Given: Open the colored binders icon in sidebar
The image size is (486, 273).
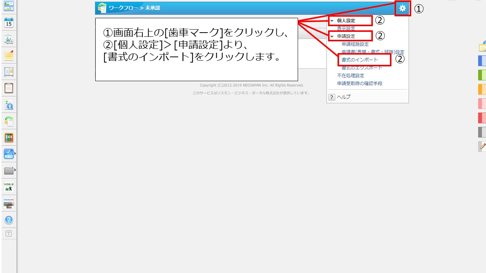Looking at the screenshot, I should tap(8, 138).
